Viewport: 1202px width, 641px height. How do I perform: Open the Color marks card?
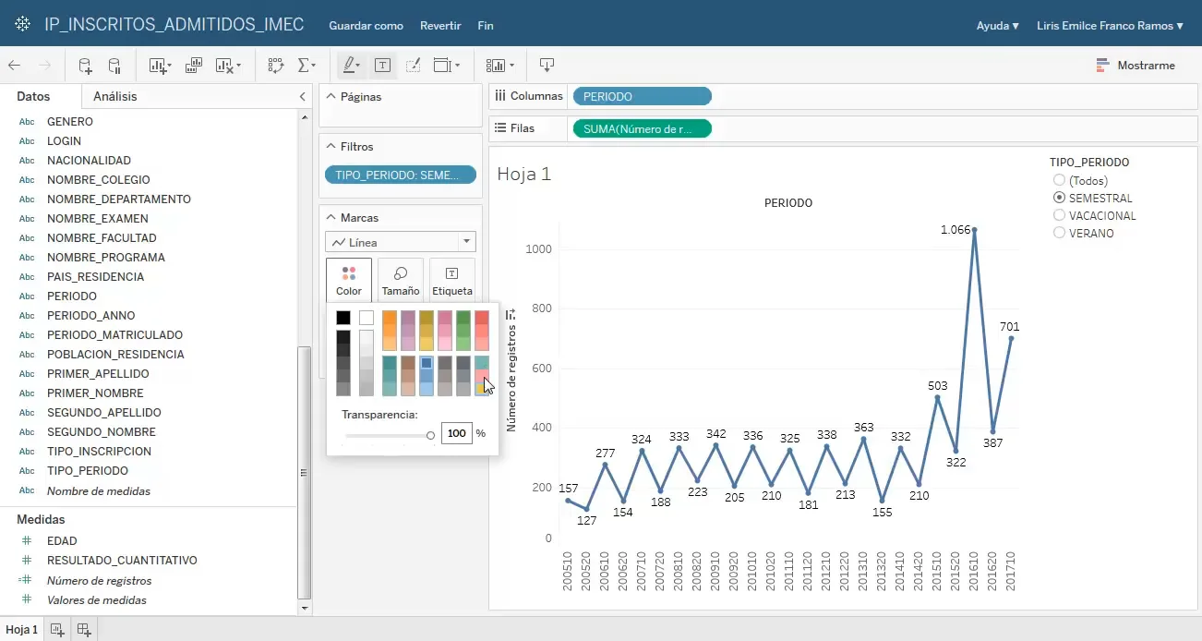click(349, 281)
